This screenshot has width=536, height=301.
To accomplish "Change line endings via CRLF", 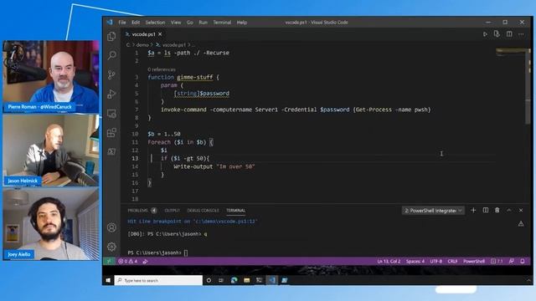I will point(452,261).
